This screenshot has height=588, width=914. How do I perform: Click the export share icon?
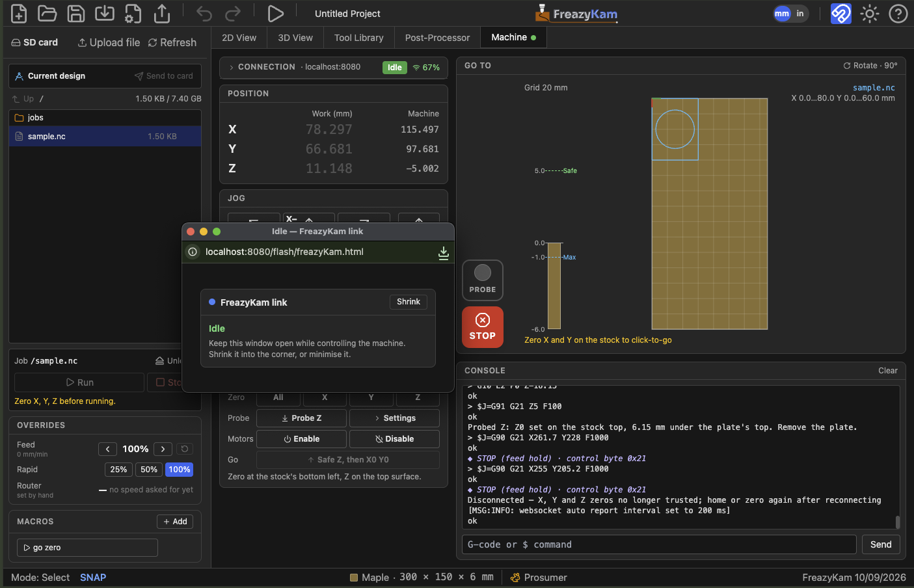tap(162, 13)
